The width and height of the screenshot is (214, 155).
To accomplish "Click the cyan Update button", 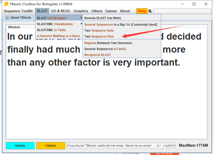I will 20,146.
